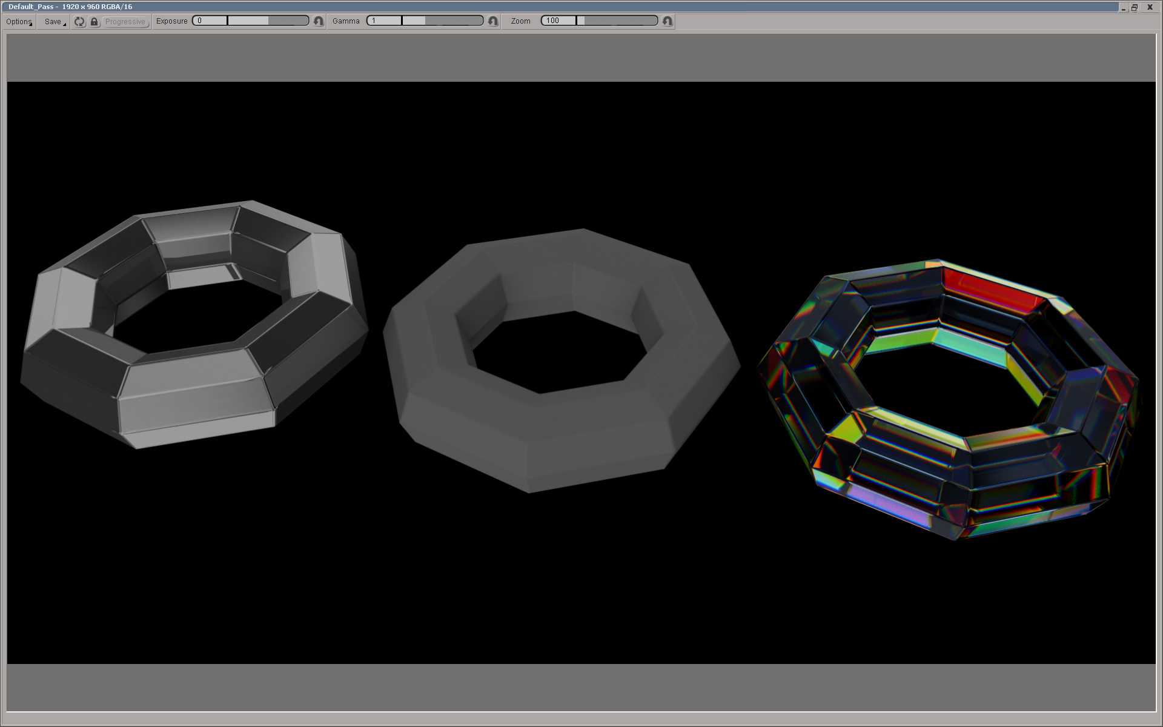Image resolution: width=1163 pixels, height=727 pixels.
Task: Click the refresh render icon
Action: click(x=79, y=22)
